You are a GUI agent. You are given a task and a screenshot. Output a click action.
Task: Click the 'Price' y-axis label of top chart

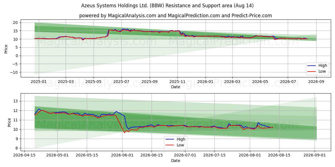coord(6,49)
